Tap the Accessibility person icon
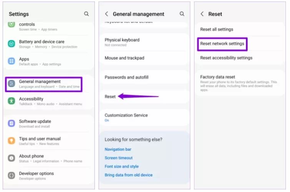Screen dimensions: 290x192 click(12, 101)
